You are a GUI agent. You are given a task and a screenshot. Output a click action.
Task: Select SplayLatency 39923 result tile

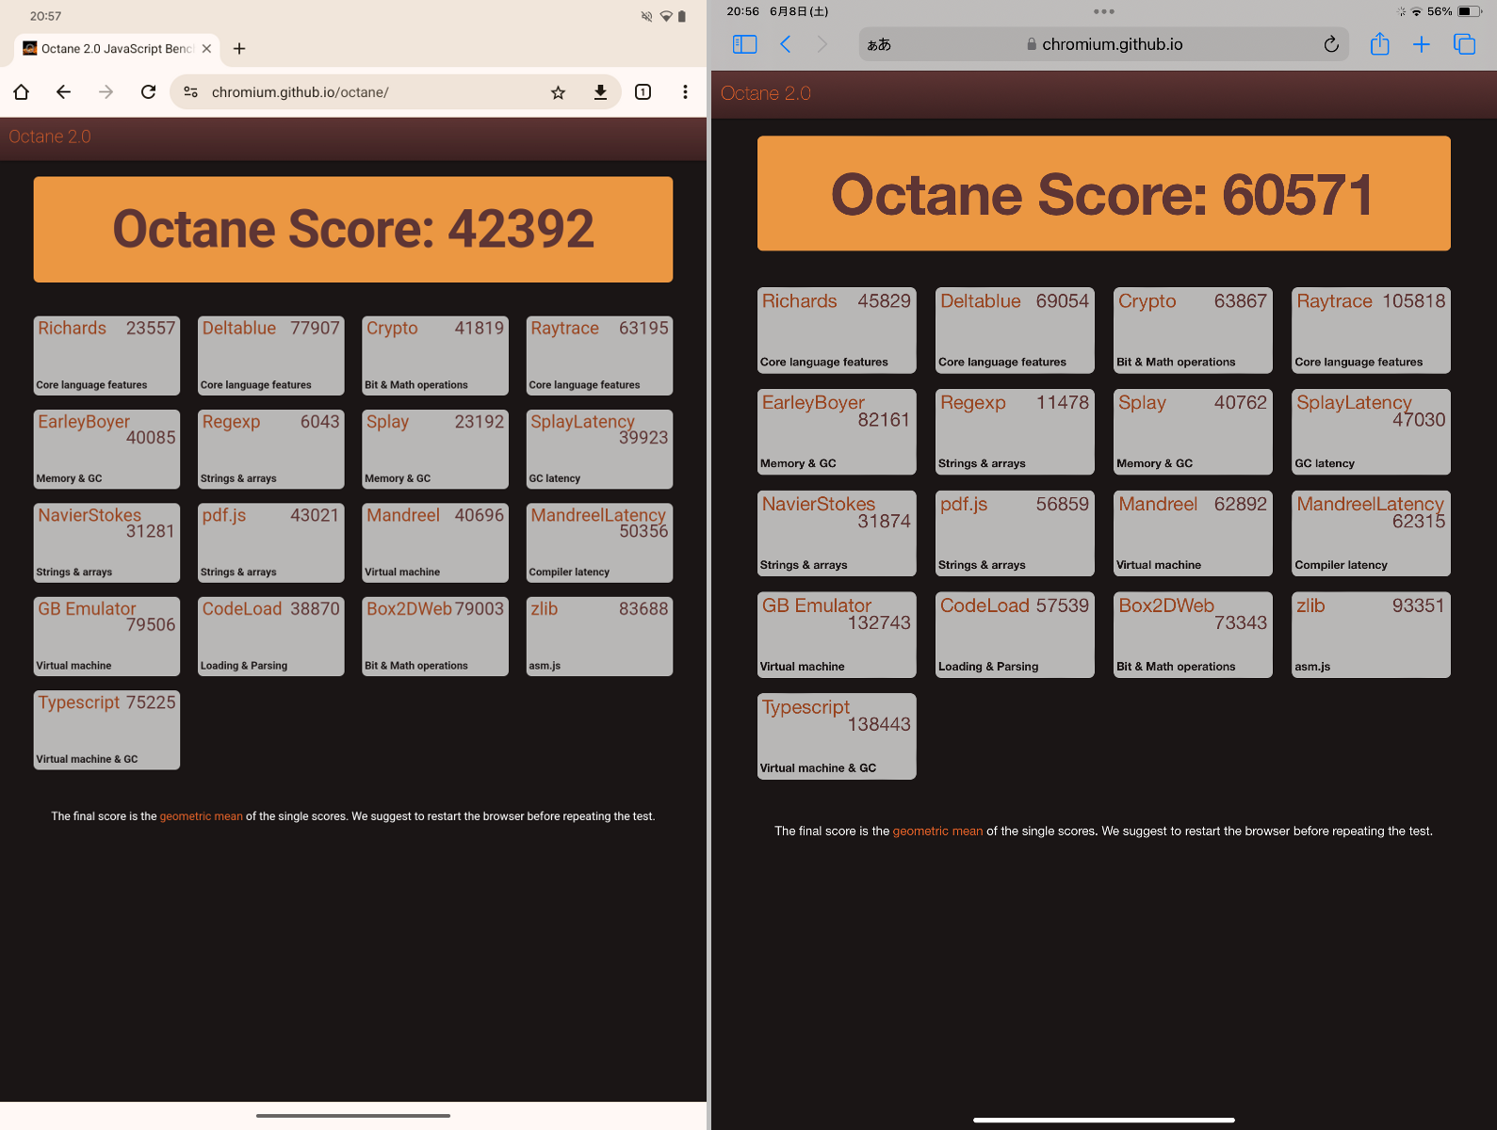coord(599,449)
